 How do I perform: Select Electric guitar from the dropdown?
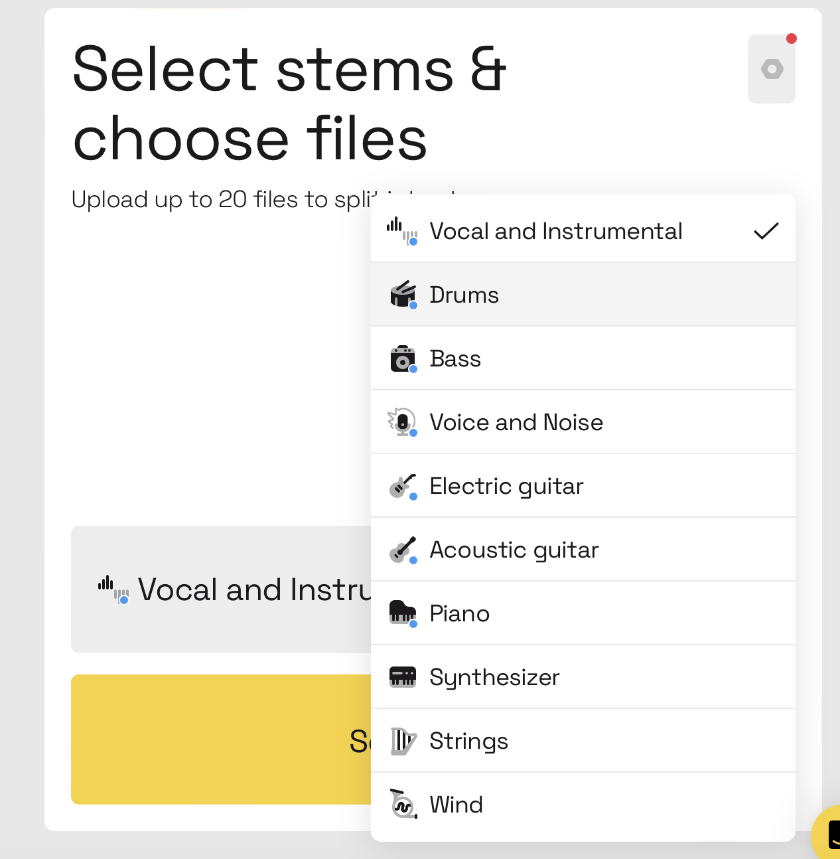tap(583, 486)
